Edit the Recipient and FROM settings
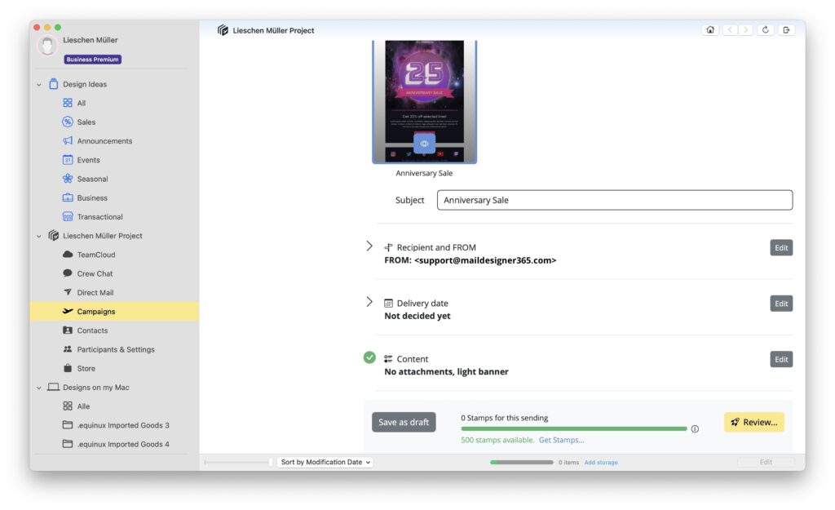 (781, 247)
